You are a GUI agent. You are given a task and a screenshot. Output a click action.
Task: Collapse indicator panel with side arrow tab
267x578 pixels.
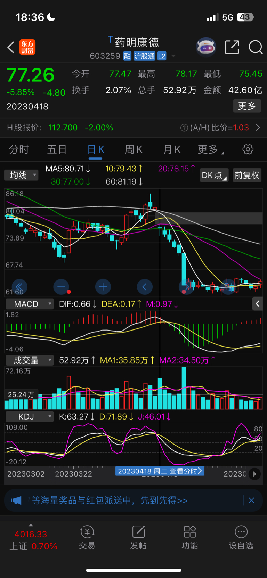[257, 304]
